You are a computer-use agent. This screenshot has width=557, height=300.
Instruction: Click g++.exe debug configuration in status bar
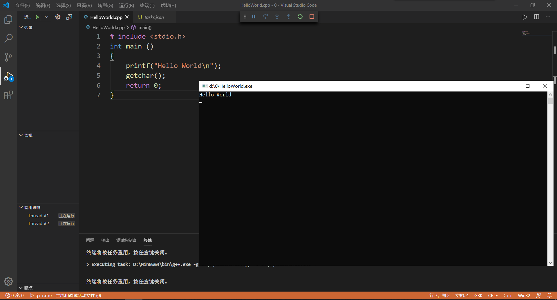(x=66, y=295)
